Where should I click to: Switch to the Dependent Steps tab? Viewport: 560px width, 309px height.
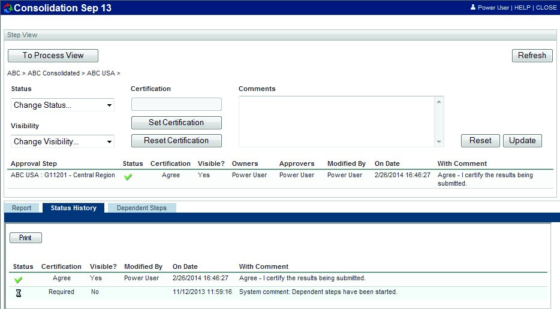[141, 208]
